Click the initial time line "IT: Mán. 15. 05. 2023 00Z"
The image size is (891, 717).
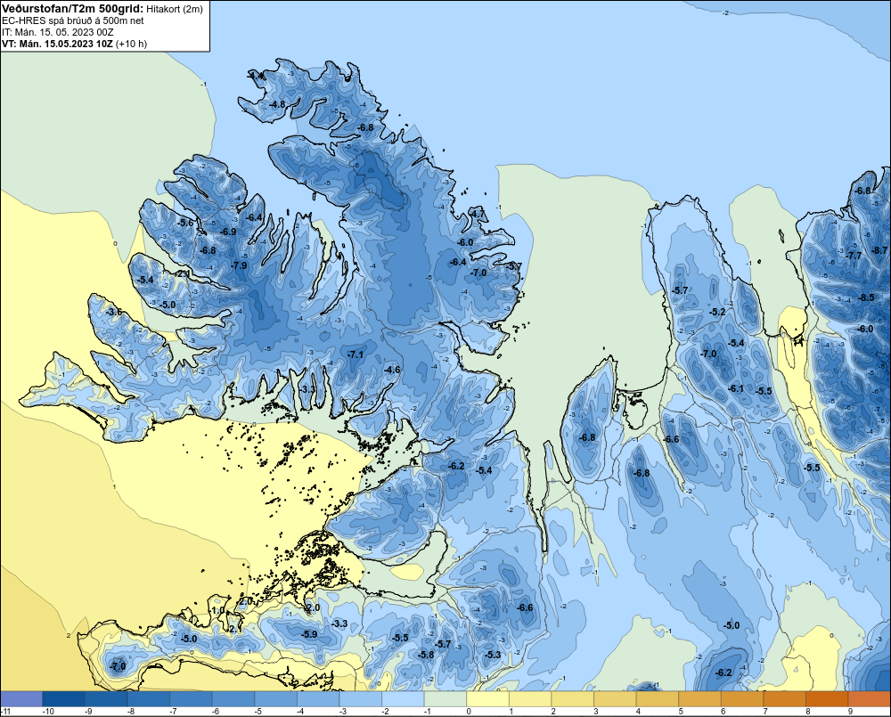[x=57, y=32]
